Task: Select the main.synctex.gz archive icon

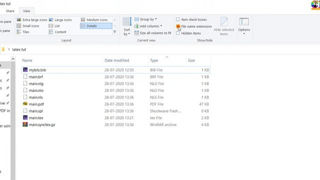Action: [25, 124]
